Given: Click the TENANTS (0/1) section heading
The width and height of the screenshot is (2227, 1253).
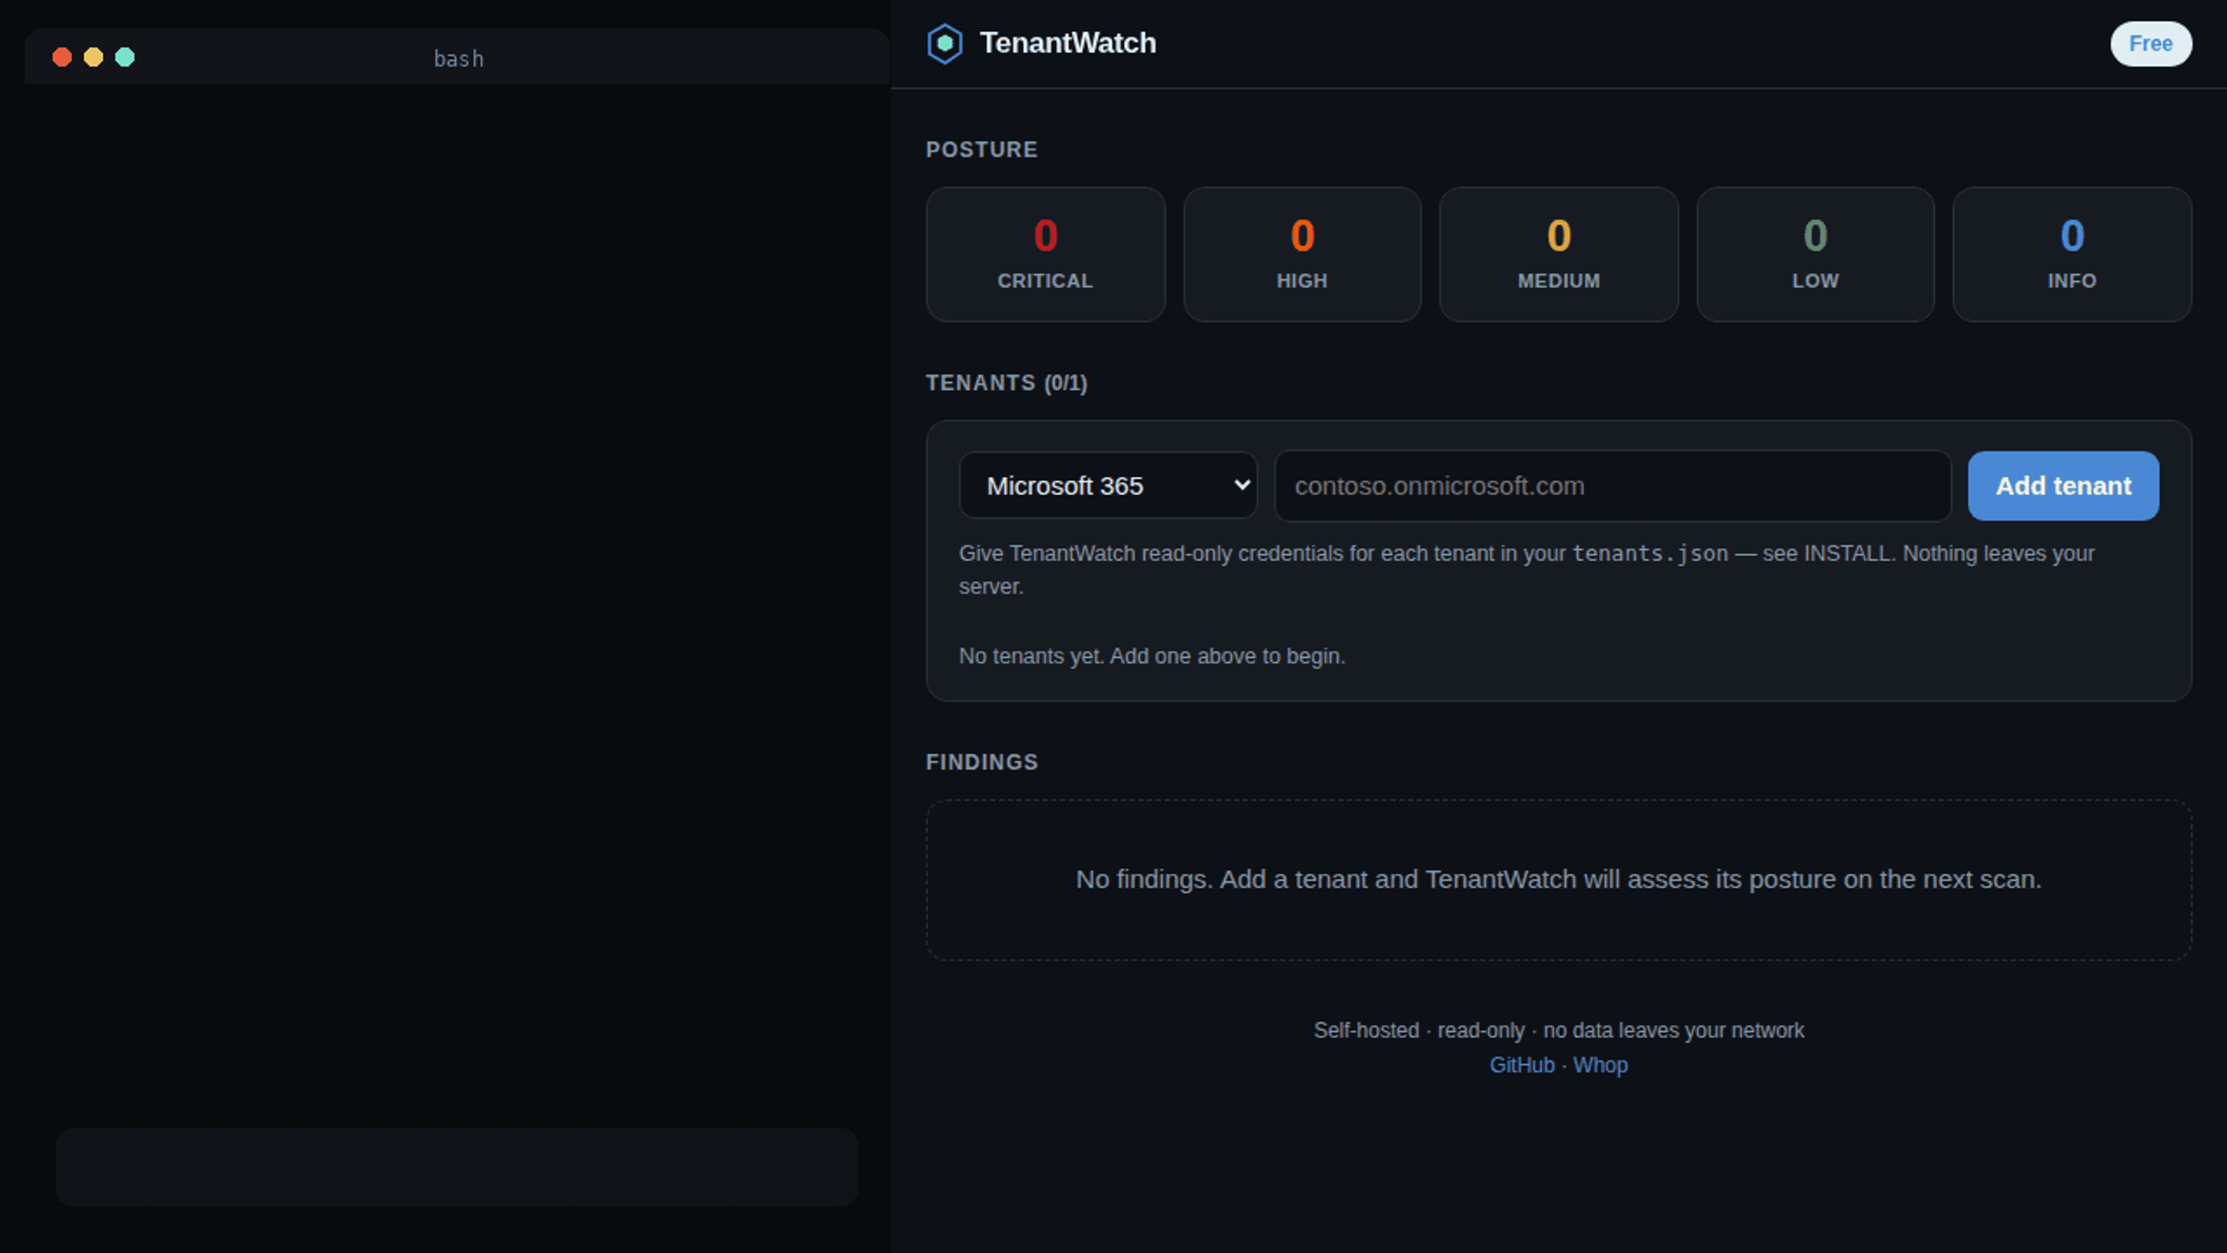Looking at the screenshot, I should pos(1006,383).
